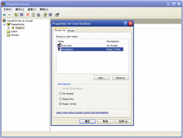The height and width of the screenshot is (138, 183).
Task: Toggle the Show/Hide Action Pane icon
Action: (50, 15)
